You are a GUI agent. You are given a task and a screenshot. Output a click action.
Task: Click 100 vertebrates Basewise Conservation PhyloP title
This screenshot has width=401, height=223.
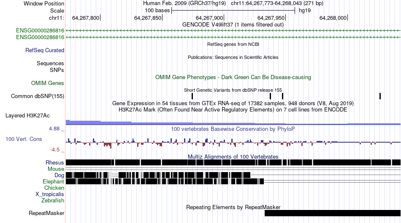[x=233, y=129]
